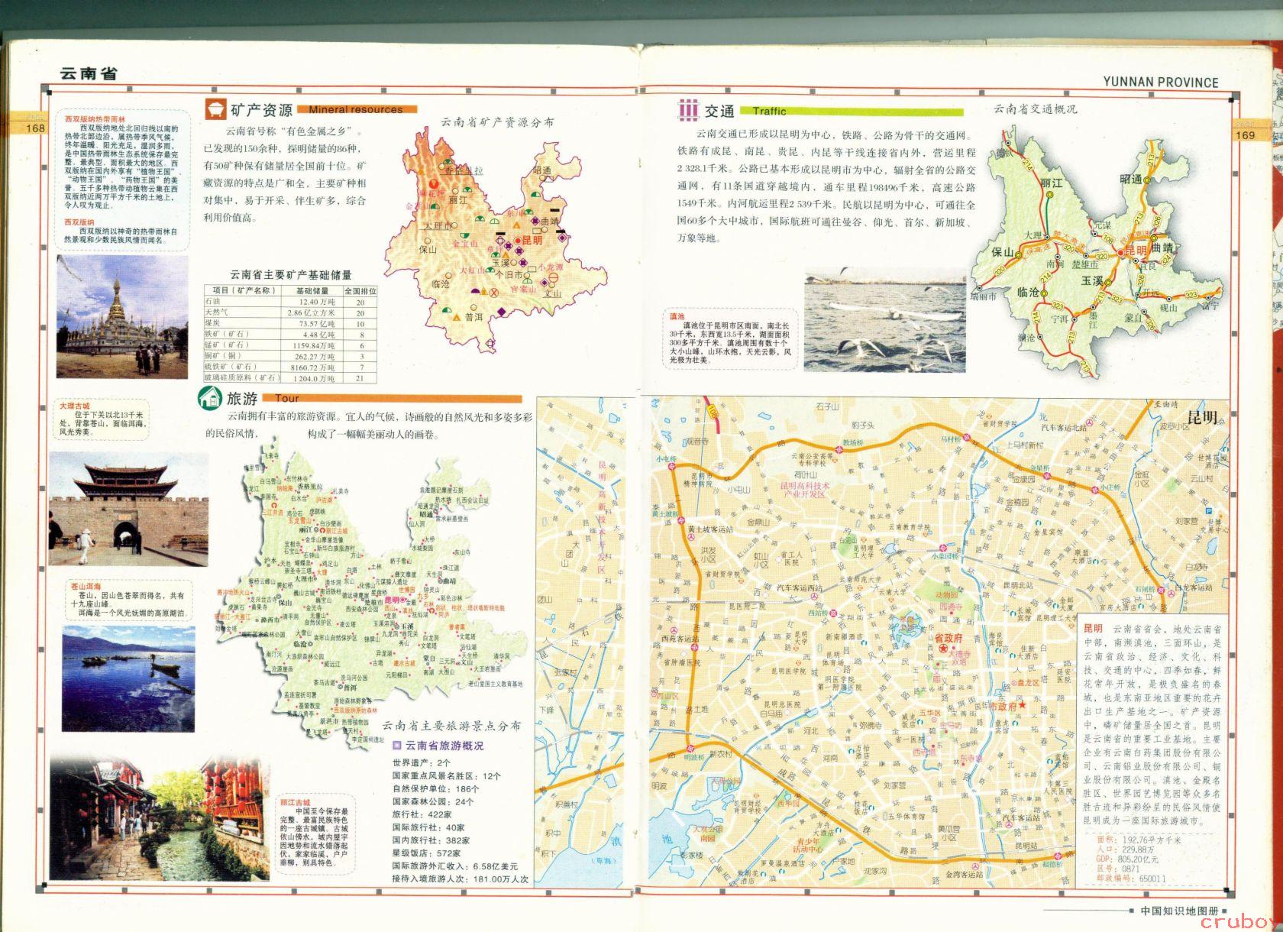Click the YUNNAN PROVINCE header
Viewport: 1283px width, 932px height.
[x=1161, y=83]
